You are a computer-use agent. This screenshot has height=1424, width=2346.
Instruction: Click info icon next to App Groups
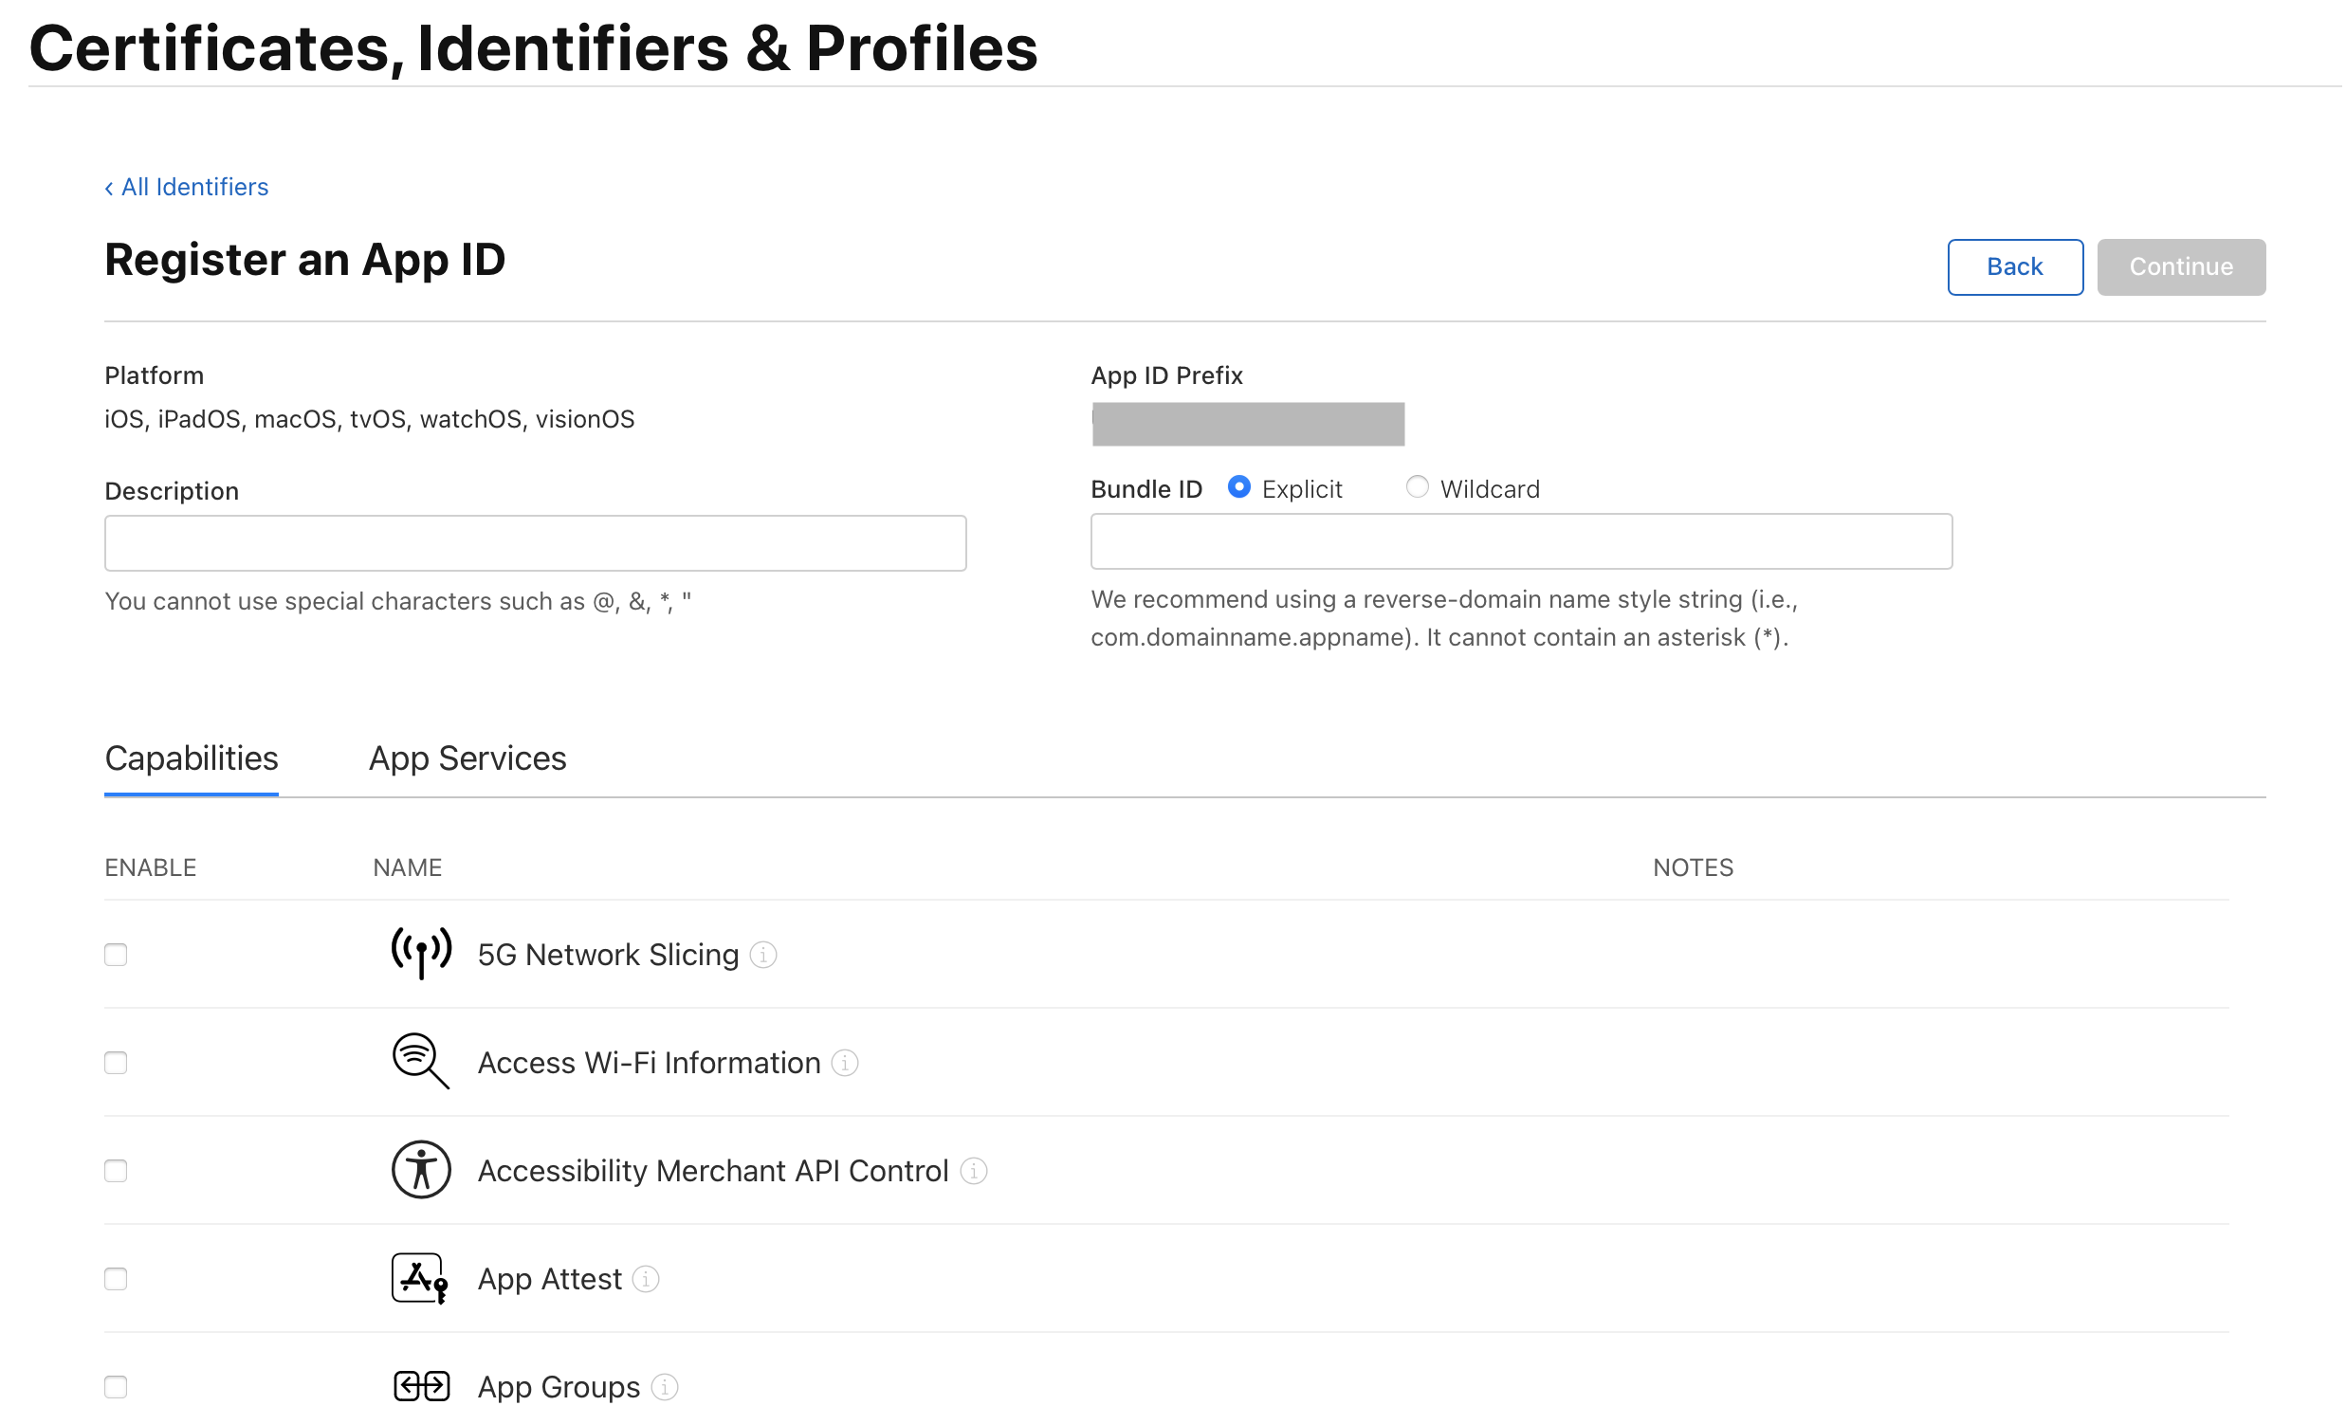[665, 1387]
